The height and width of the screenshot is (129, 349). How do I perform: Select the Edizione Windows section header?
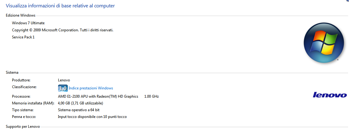coord(21,15)
